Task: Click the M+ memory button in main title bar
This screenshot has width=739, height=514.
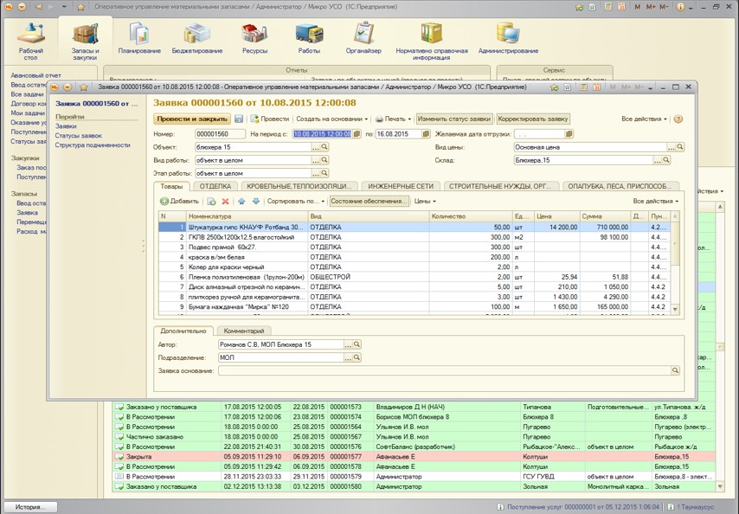Action: [651, 7]
